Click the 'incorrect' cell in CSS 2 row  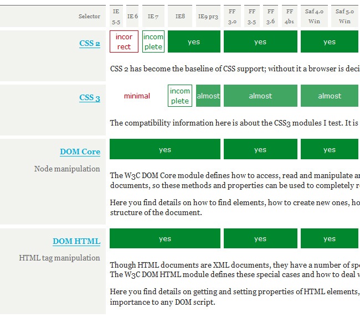[x=124, y=42]
